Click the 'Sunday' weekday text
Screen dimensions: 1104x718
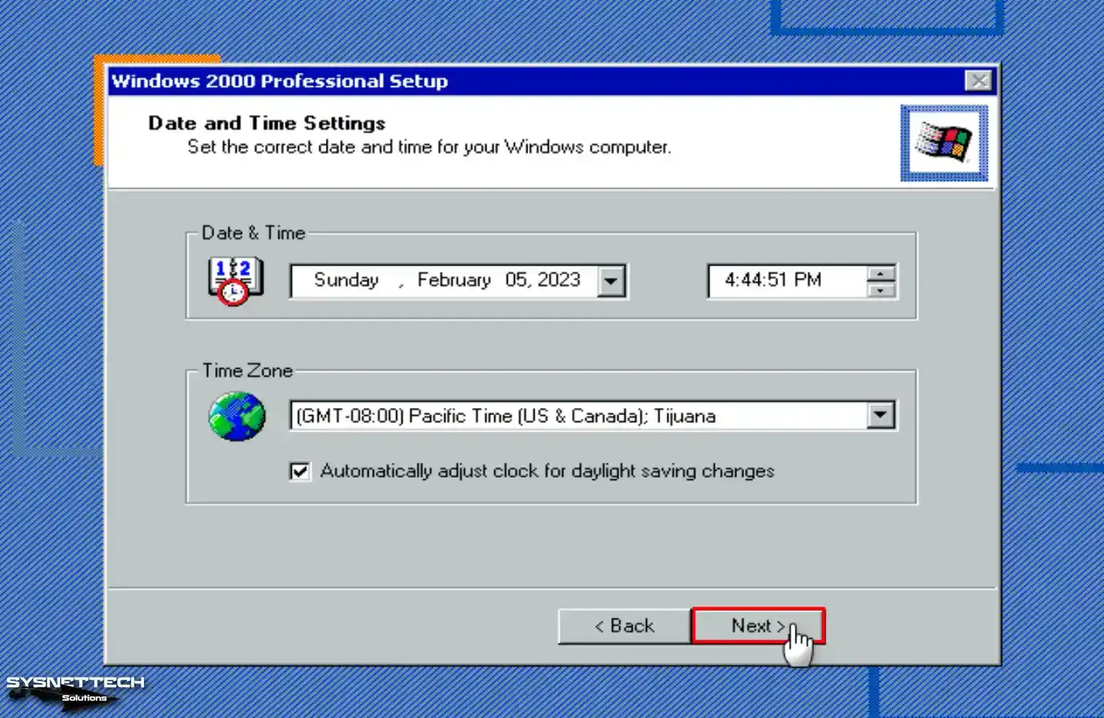346,280
